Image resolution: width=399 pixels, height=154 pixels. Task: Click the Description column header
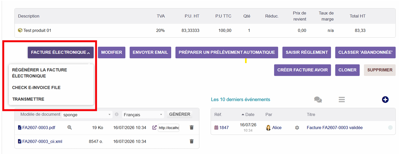pyautogui.click(x=29, y=16)
